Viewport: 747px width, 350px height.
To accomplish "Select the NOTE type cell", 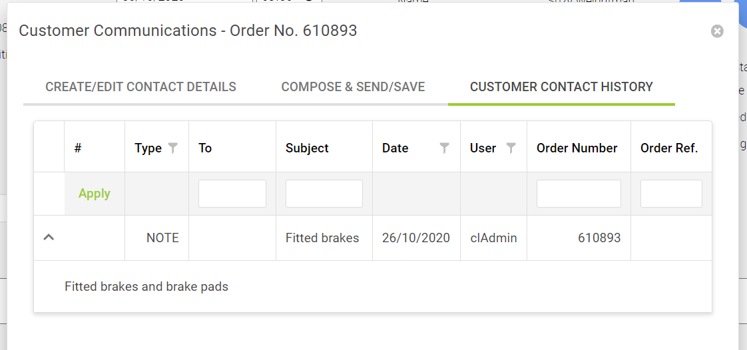I will (x=162, y=238).
